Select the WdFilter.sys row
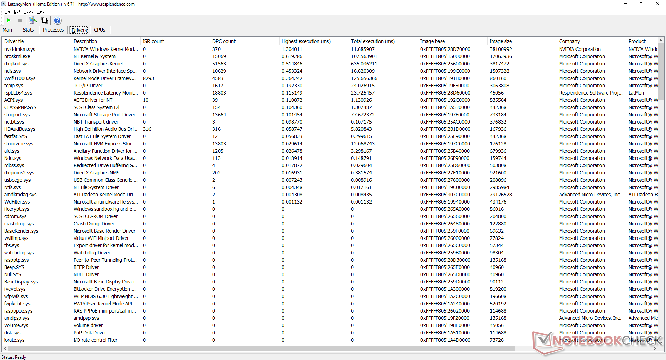Viewport: 666px width, 360px height. click(330, 202)
